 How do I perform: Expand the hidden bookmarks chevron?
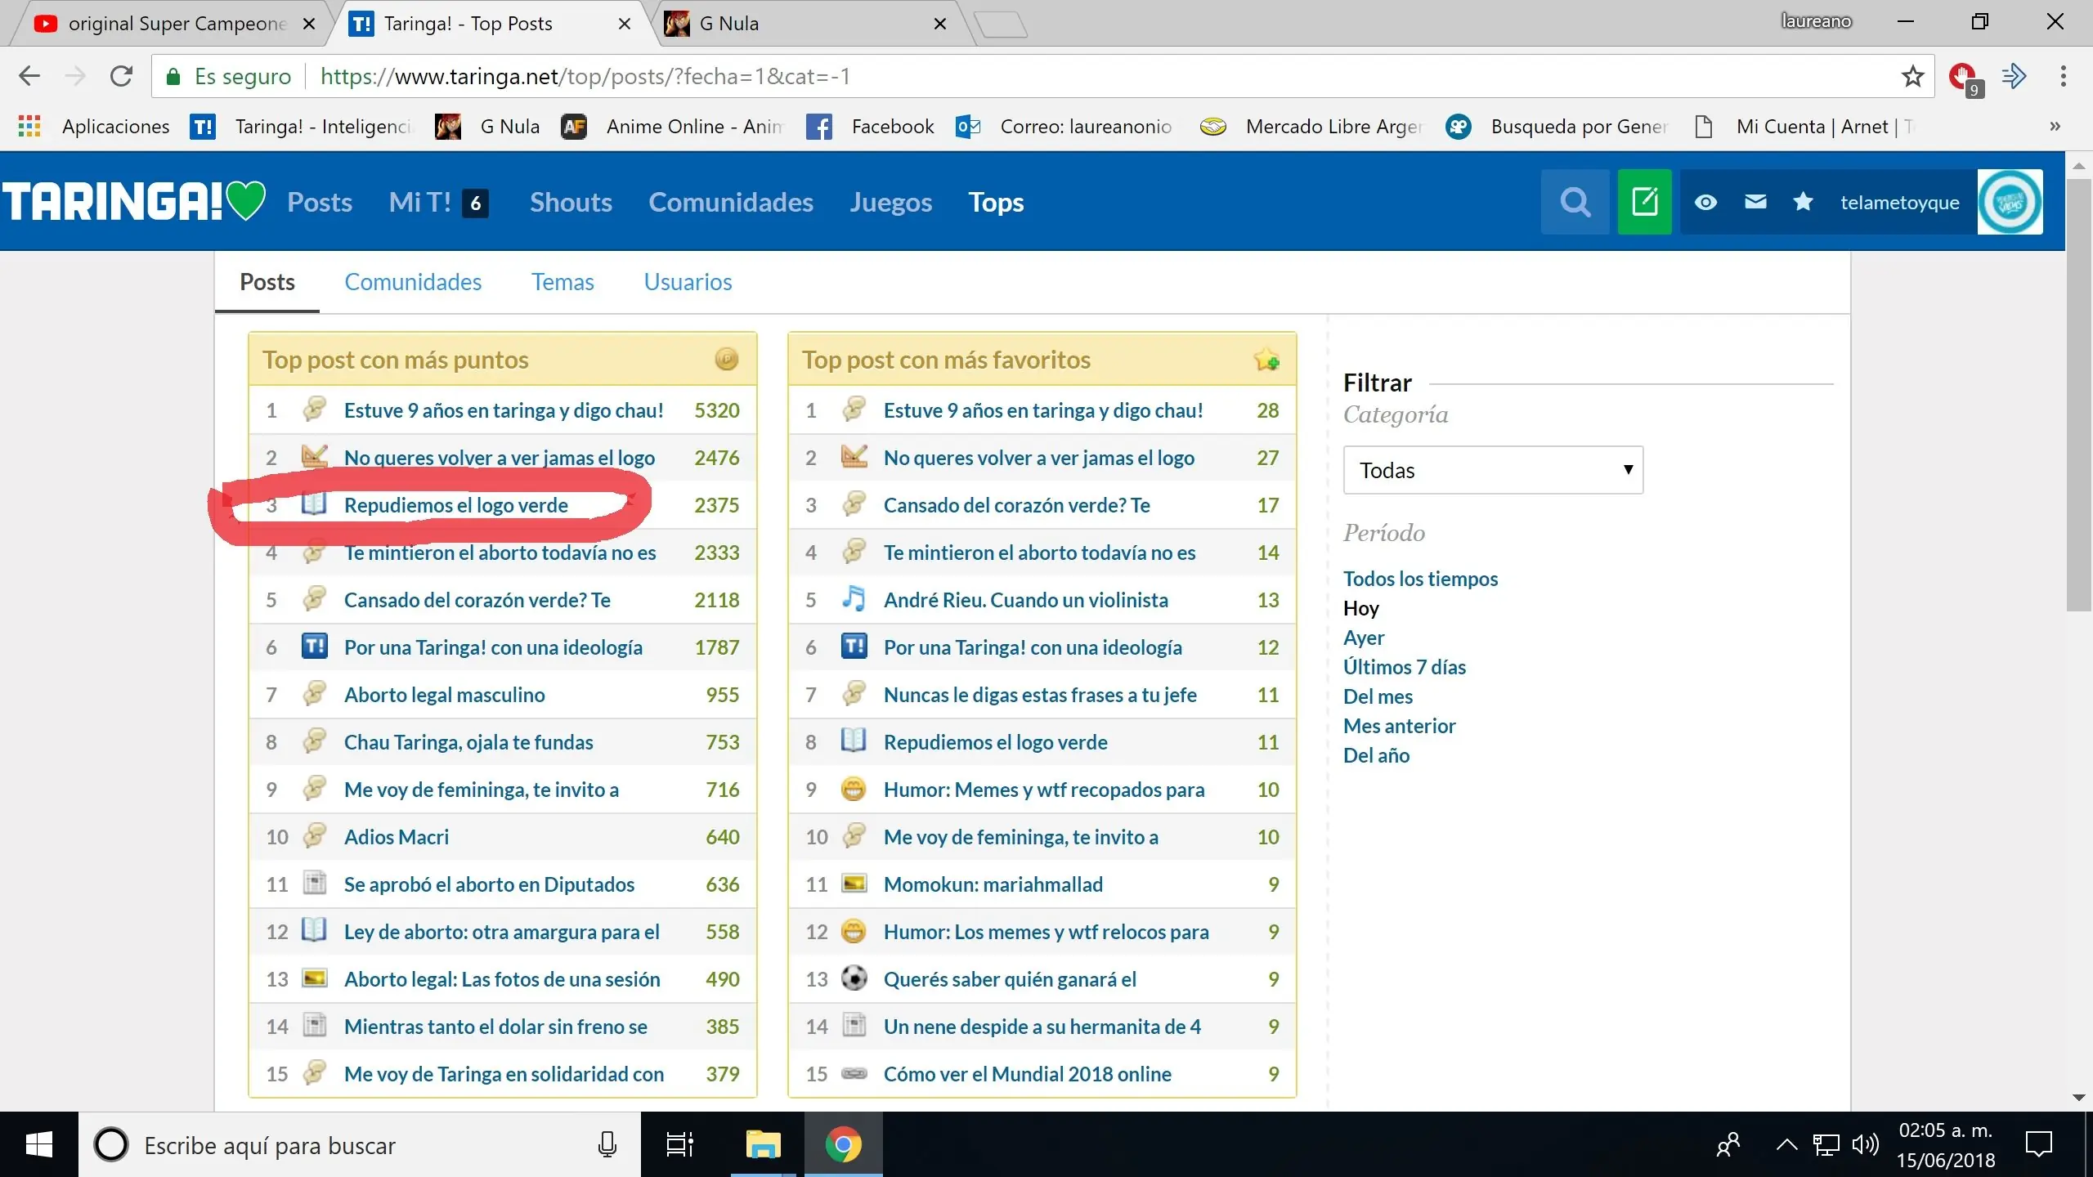click(2055, 127)
